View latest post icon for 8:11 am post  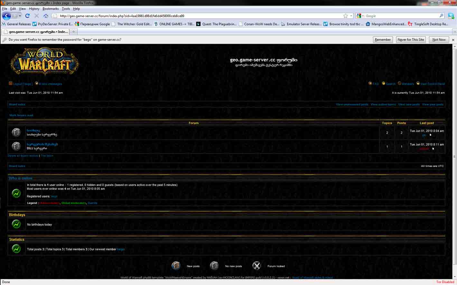433,149
